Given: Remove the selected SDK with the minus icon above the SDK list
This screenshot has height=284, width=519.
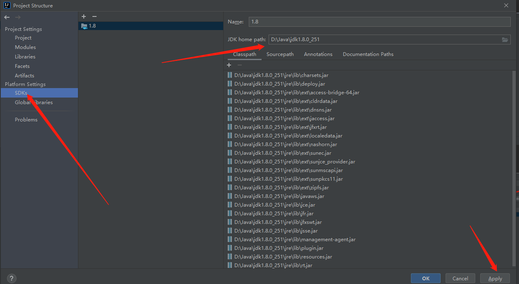Looking at the screenshot, I should [94, 16].
